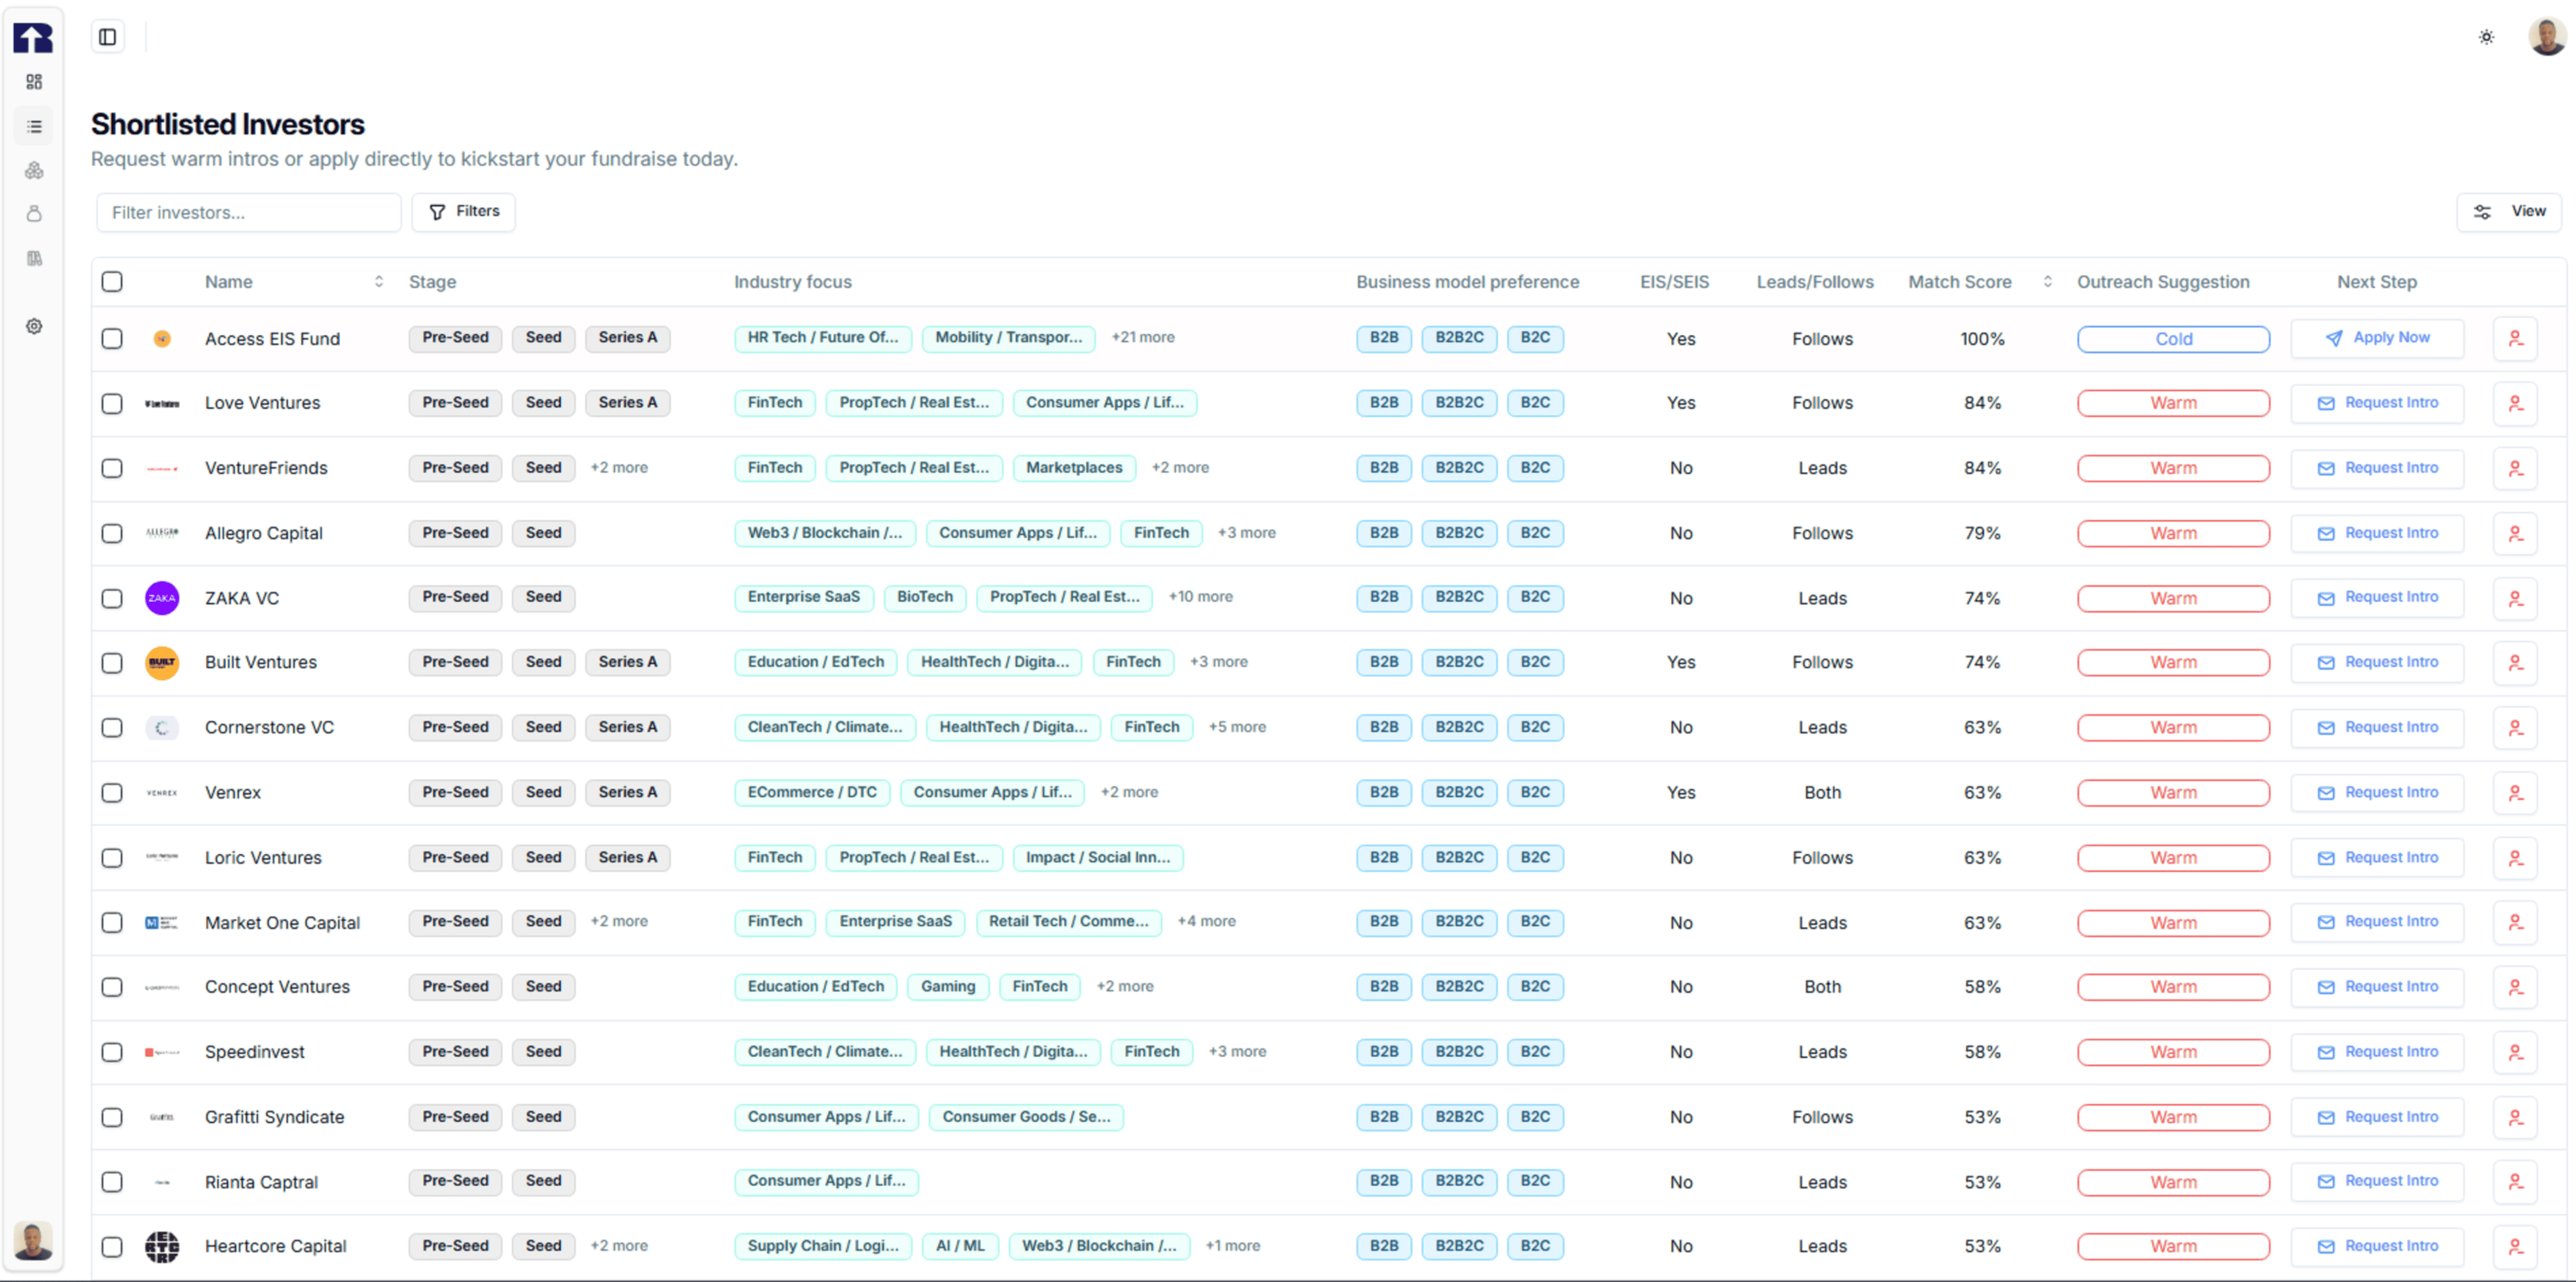Click the app logo at top left
Image resolution: width=2576 pixels, height=1282 pixels.
click(x=33, y=37)
